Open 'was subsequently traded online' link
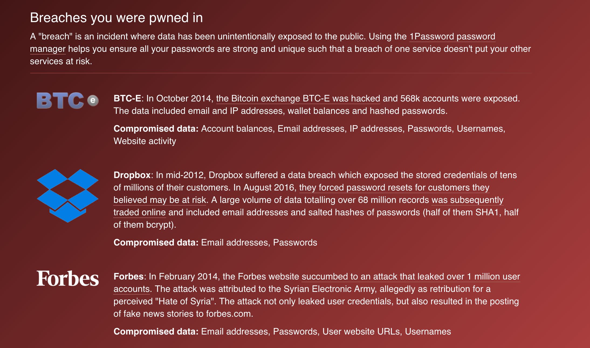This screenshot has height=348, width=590. 467,200
